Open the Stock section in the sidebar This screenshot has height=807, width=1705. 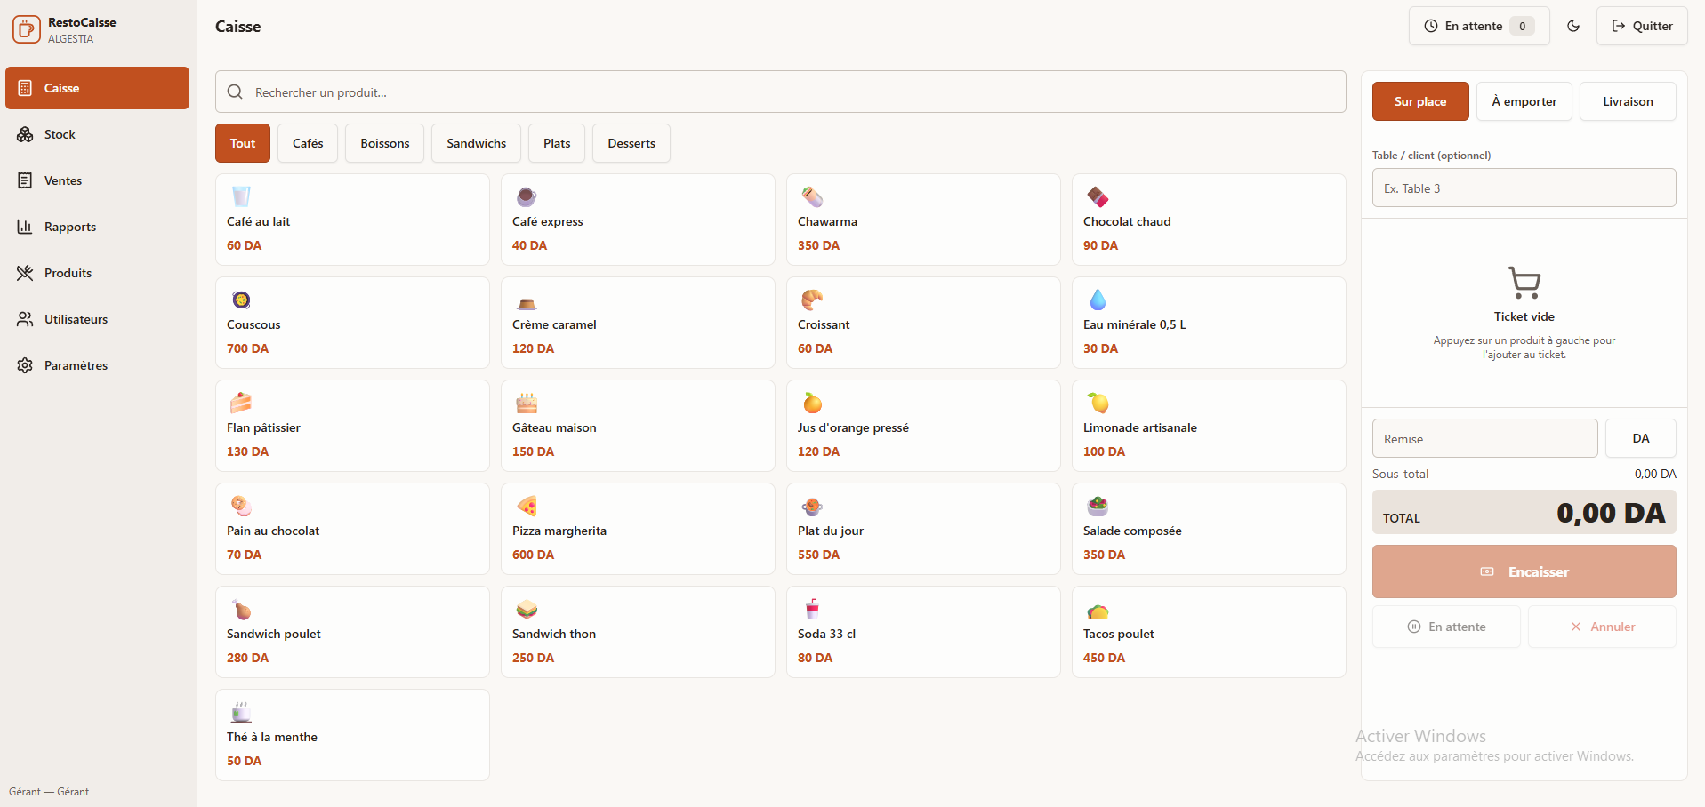click(x=97, y=134)
